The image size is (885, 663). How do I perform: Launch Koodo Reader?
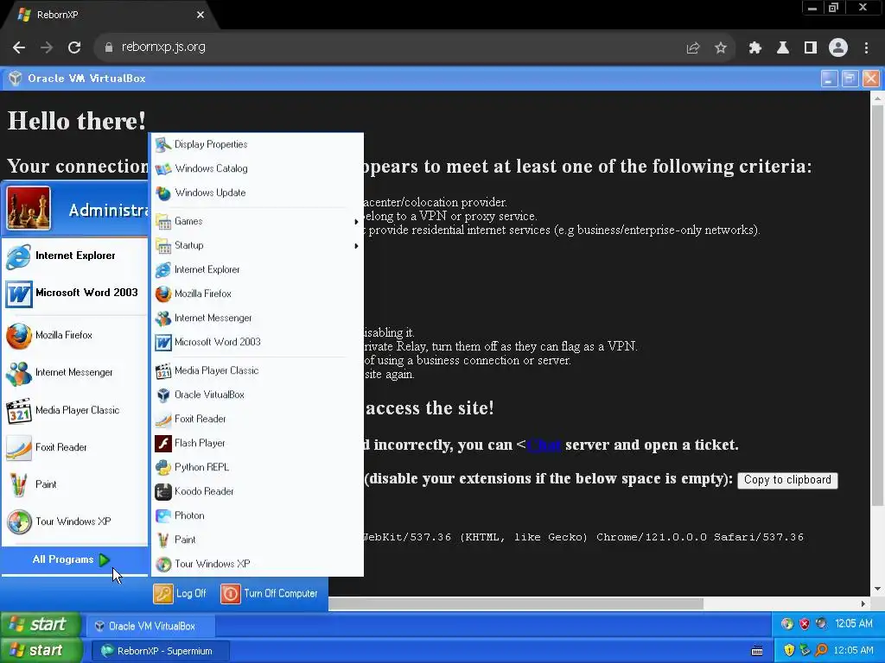[257, 491]
